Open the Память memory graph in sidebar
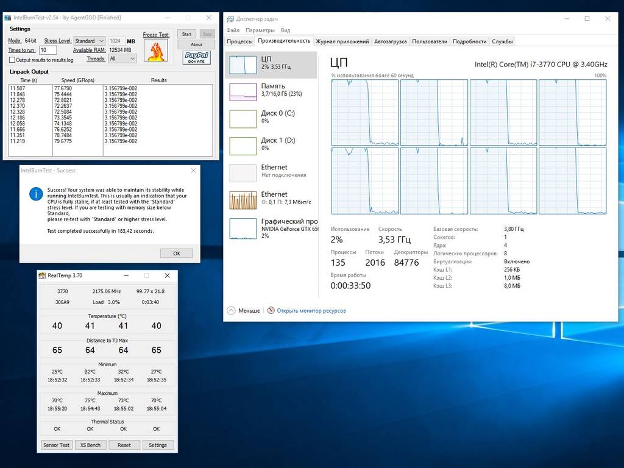 click(243, 91)
